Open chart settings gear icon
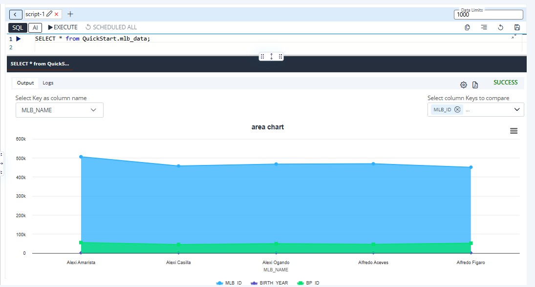 (x=464, y=85)
